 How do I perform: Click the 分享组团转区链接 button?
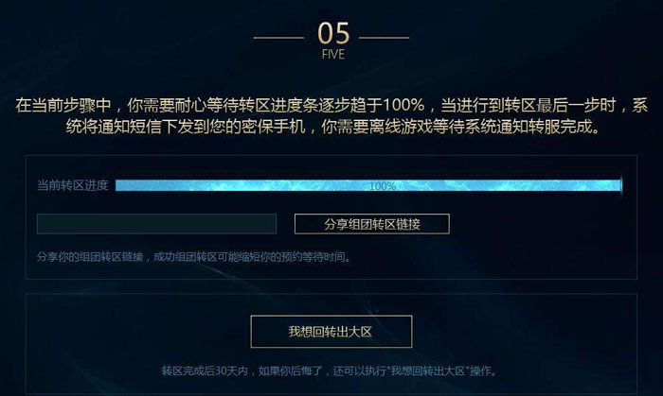371,224
